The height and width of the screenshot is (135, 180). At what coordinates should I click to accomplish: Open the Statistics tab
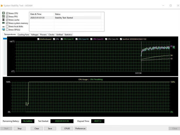pos(68,34)
